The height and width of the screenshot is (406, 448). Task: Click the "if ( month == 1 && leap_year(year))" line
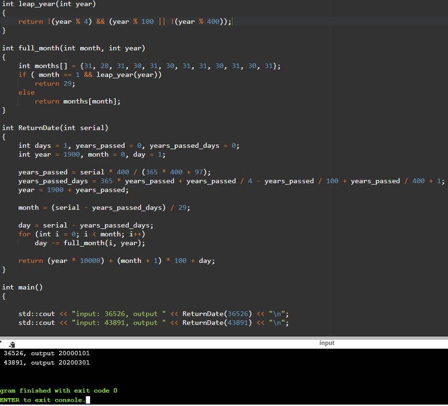coord(90,75)
